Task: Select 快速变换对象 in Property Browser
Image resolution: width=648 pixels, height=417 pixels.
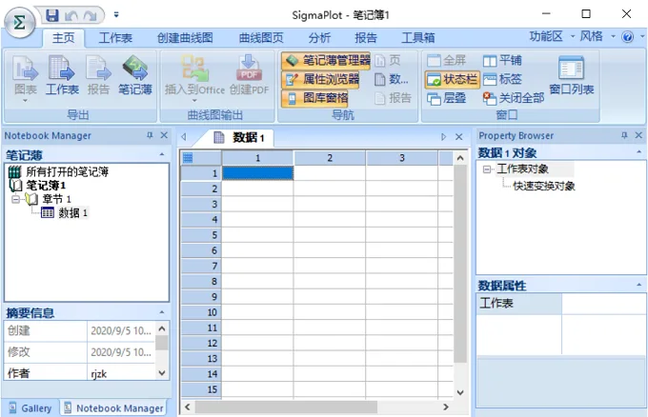Action: point(544,187)
